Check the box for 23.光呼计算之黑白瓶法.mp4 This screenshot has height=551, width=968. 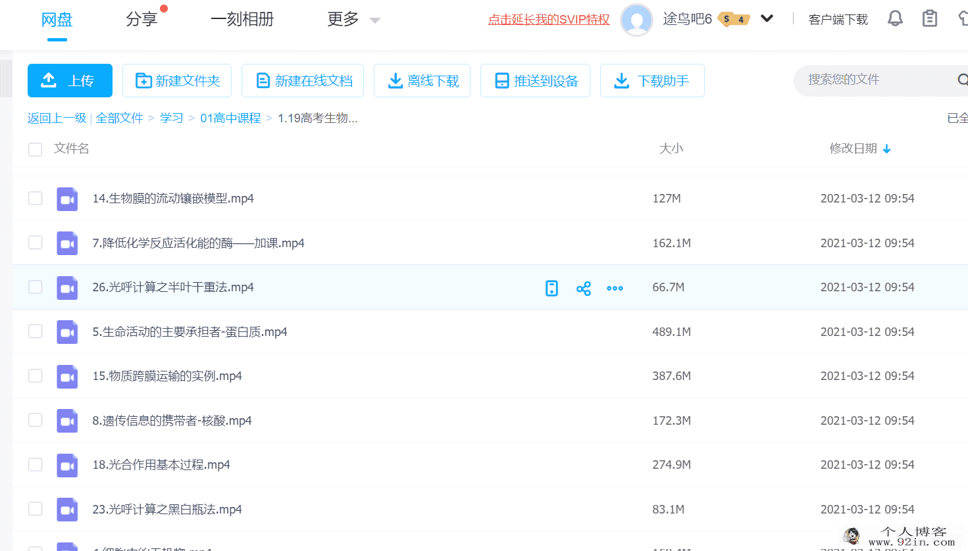pyautogui.click(x=36, y=509)
